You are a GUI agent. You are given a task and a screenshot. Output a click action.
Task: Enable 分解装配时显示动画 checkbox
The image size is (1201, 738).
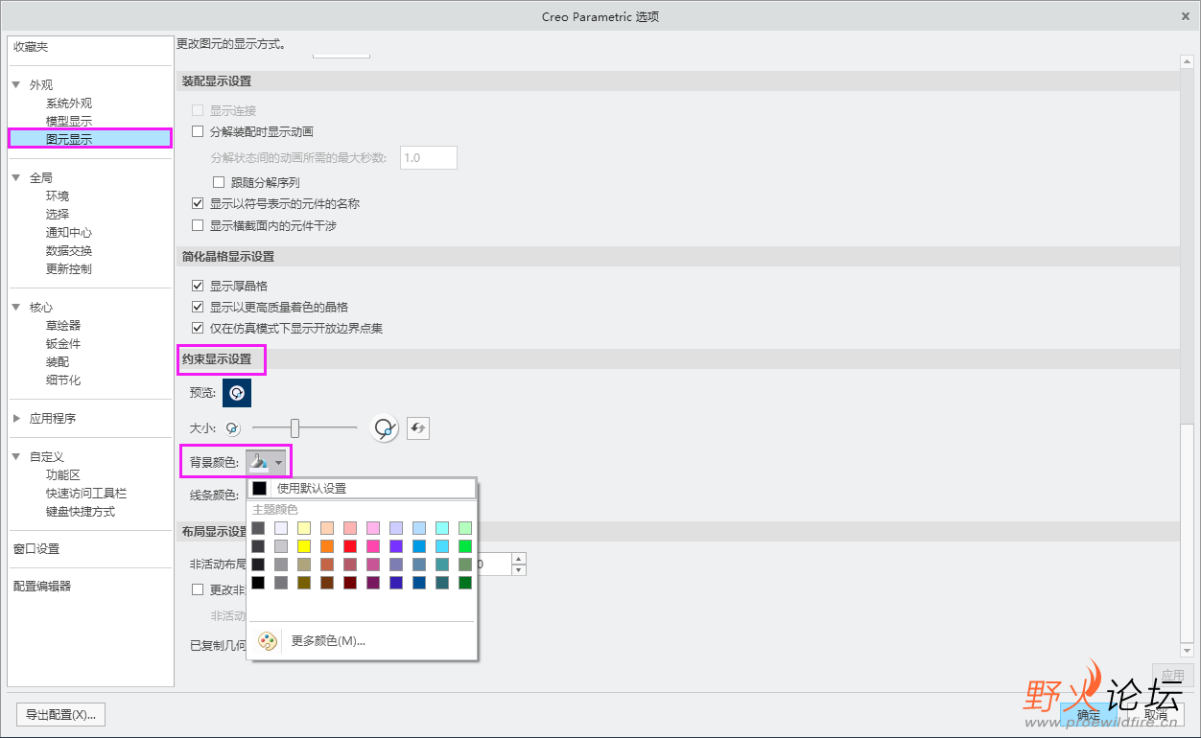coord(198,131)
